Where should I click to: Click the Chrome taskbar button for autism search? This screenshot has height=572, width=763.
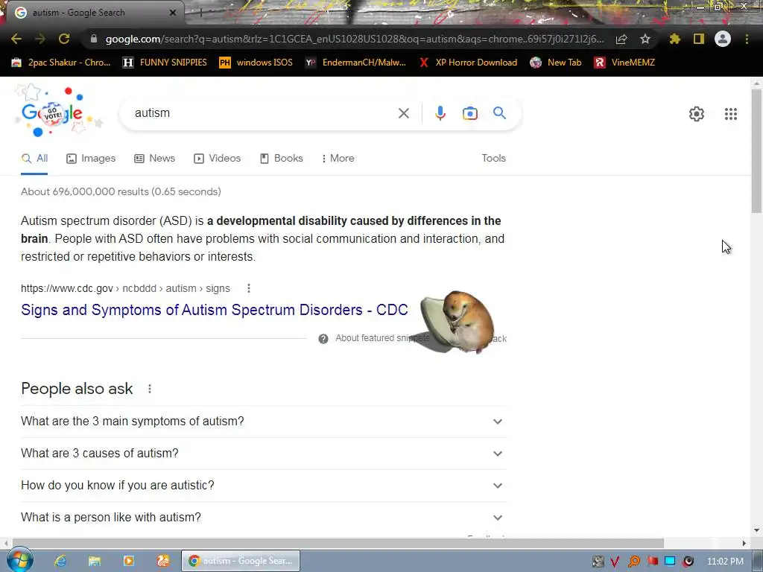pos(241,561)
